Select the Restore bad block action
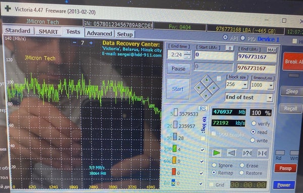303x193 pixels. point(241,173)
